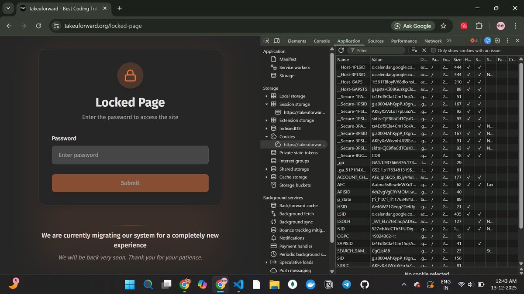Go back to previous page
The width and height of the screenshot is (524, 294).
(9, 26)
